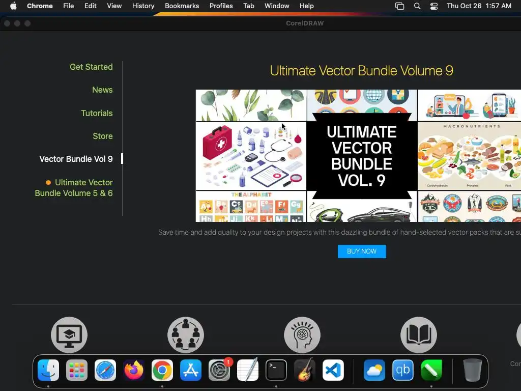Open Visual Studio Code from the Dock
Screen dimensions: 521x391
coord(333,370)
